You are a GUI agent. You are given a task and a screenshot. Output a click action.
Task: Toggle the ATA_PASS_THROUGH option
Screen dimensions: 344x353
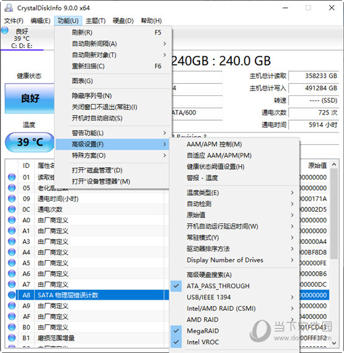(234, 286)
